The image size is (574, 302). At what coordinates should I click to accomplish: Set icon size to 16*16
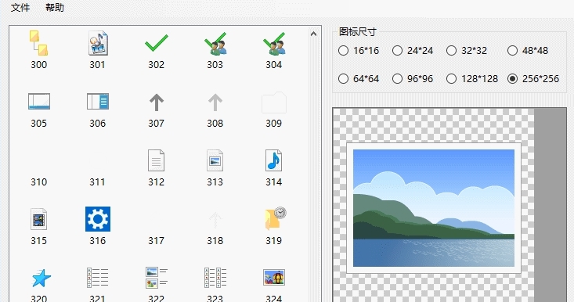[x=359, y=50]
